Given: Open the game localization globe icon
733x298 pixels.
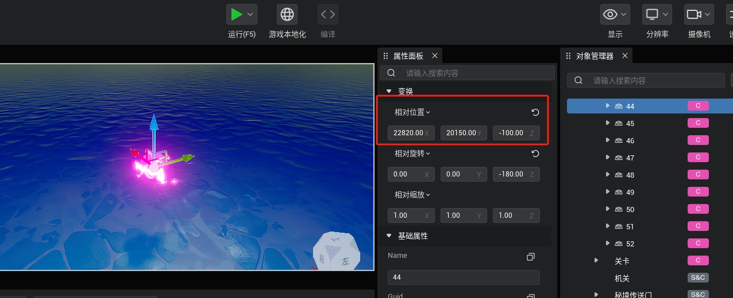Looking at the screenshot, I should tap(287, 14).
